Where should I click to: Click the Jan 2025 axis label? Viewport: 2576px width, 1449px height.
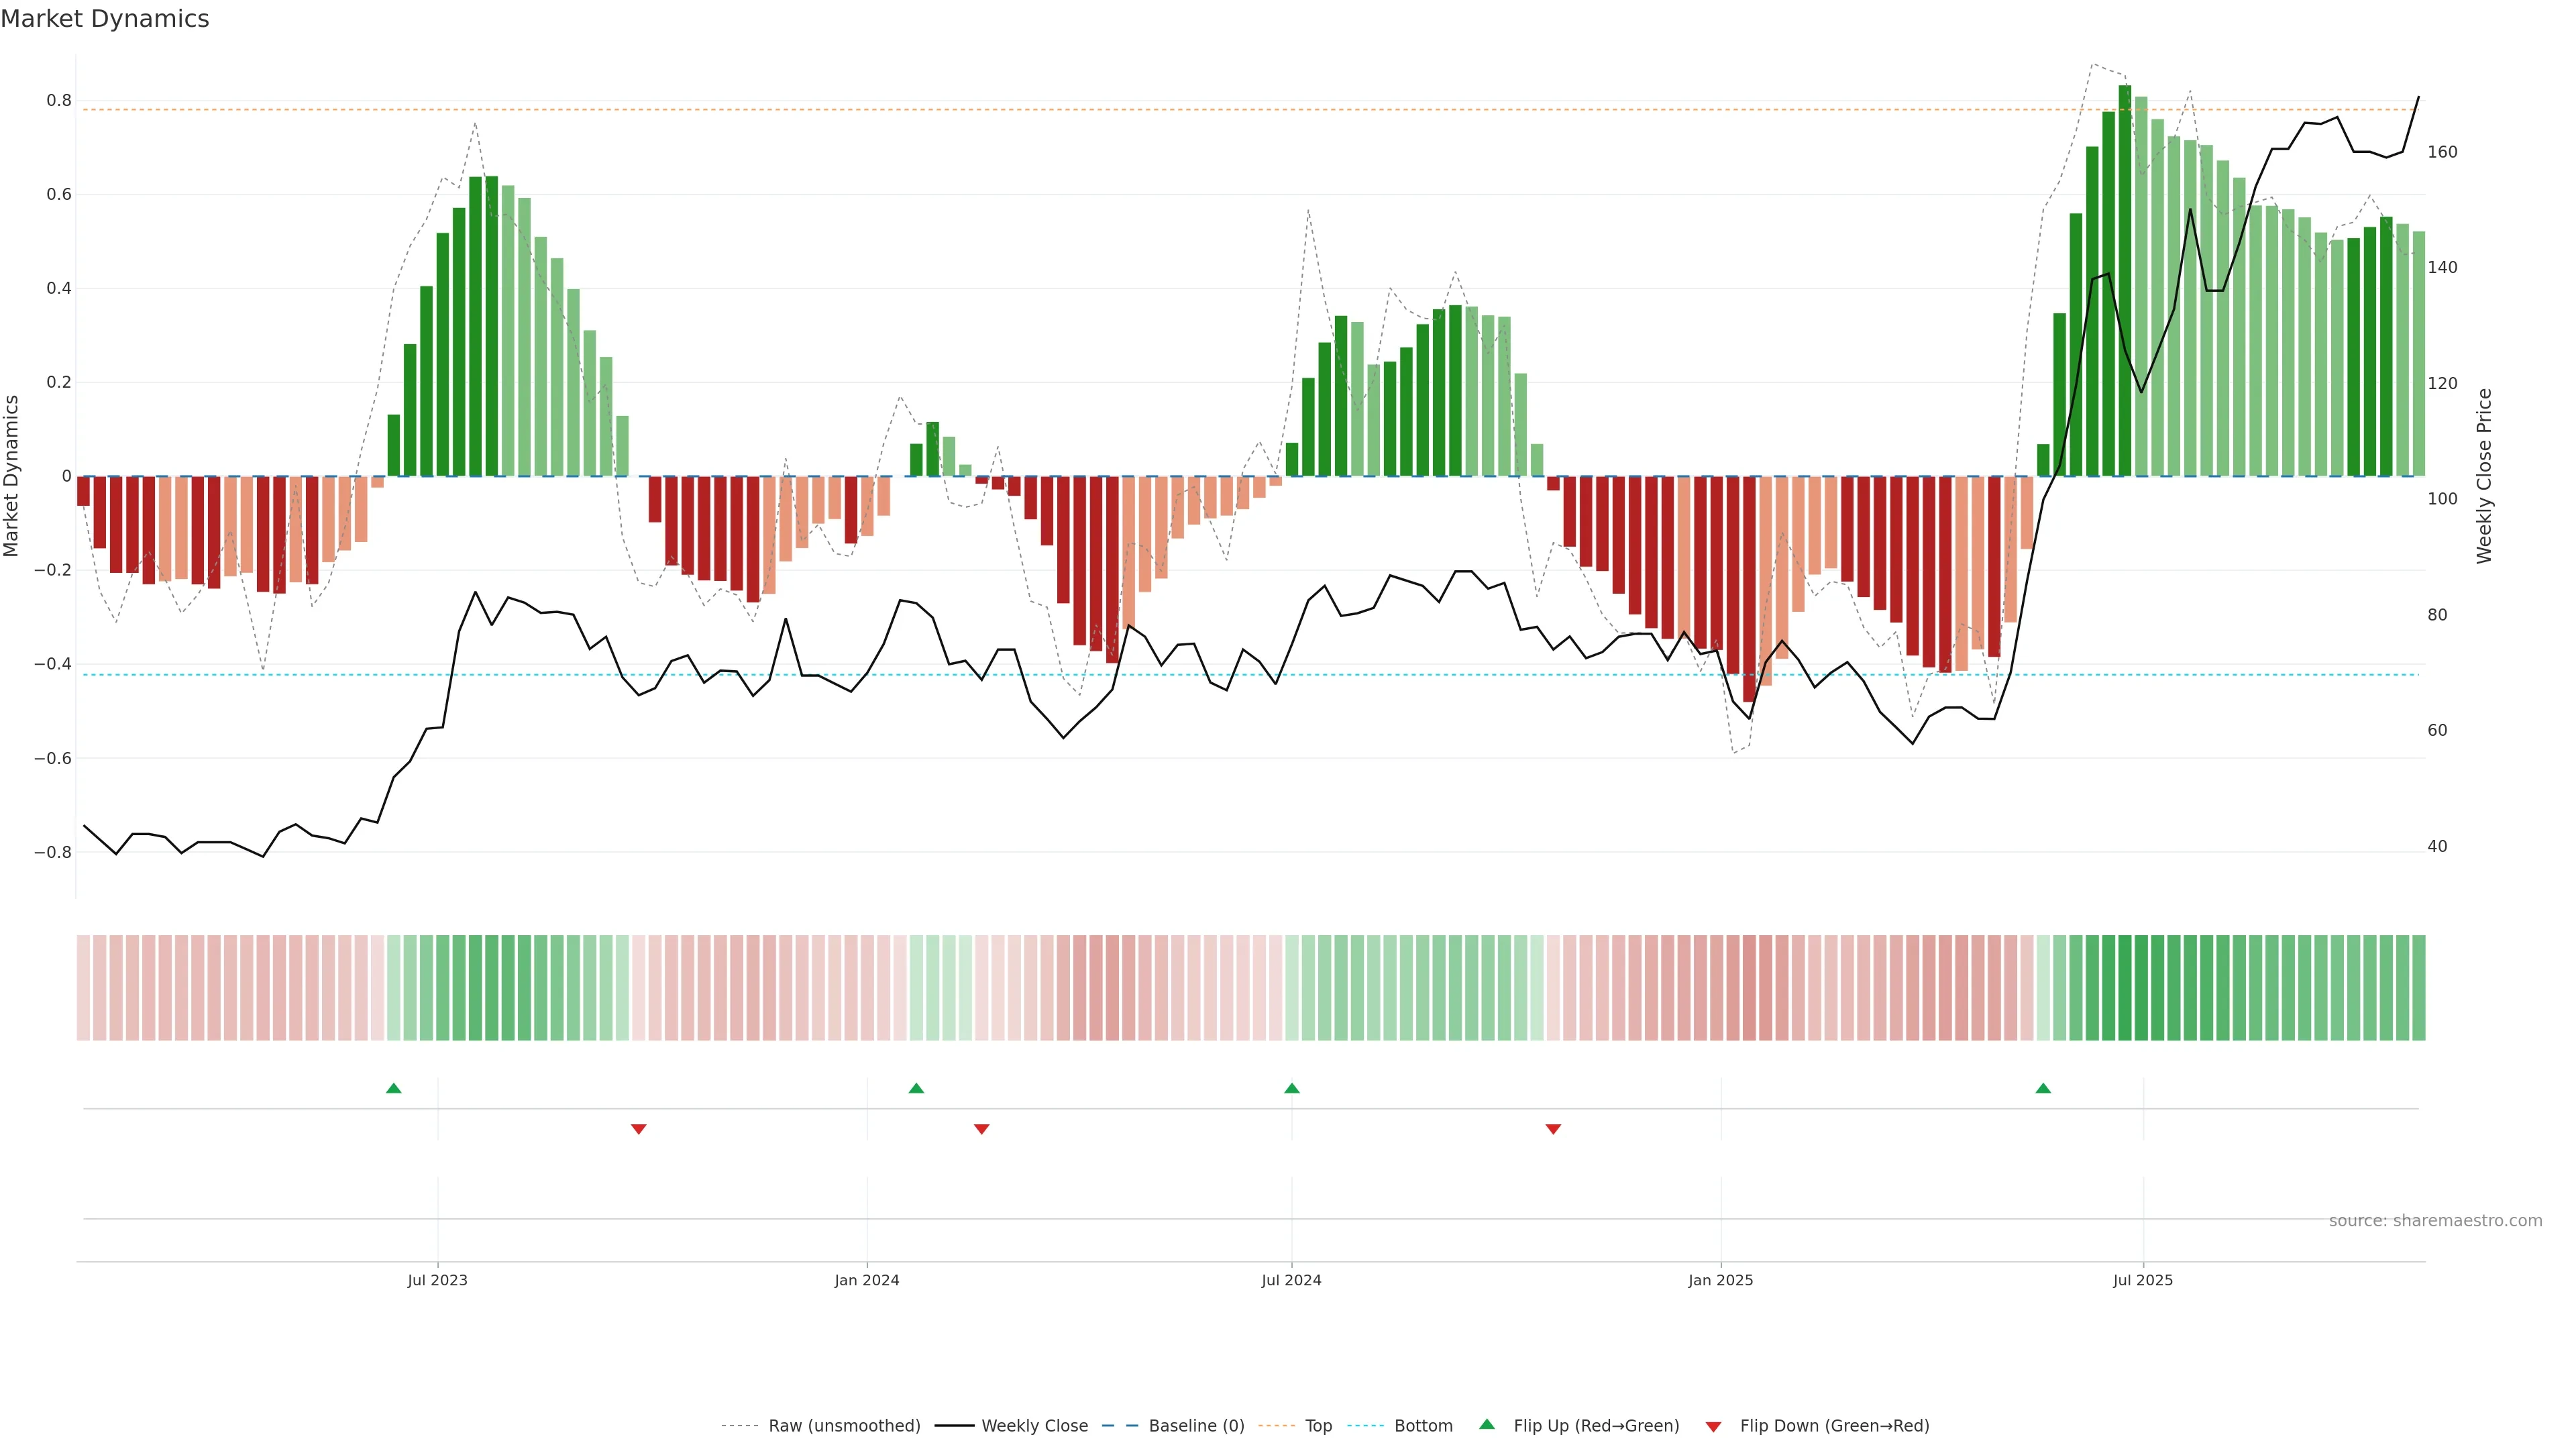pos(1720,1280)
